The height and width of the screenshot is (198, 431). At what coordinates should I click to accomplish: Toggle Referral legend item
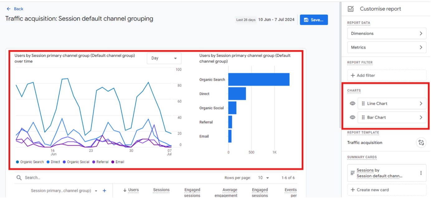pos(100,162)
